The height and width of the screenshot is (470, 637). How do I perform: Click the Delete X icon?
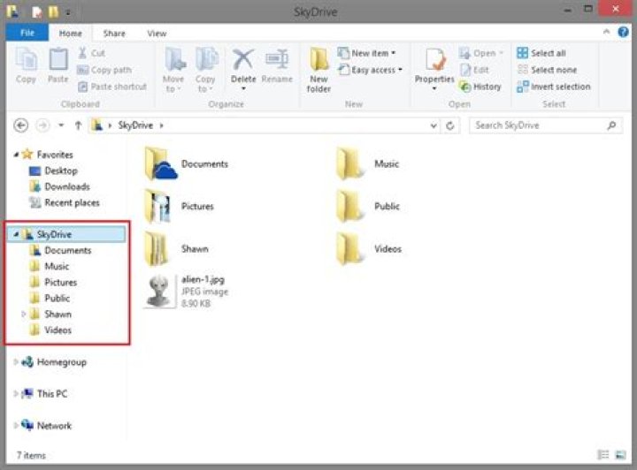[243, 60]
